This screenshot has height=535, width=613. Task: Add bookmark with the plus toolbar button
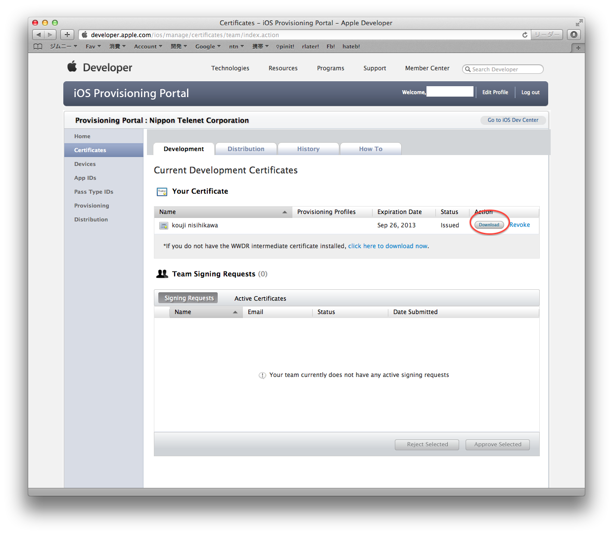pos(67,35)
